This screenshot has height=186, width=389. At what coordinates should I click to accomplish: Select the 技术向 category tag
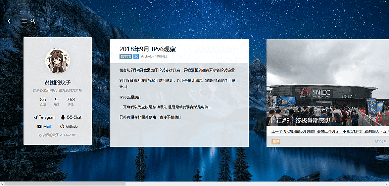click(125, 57)
